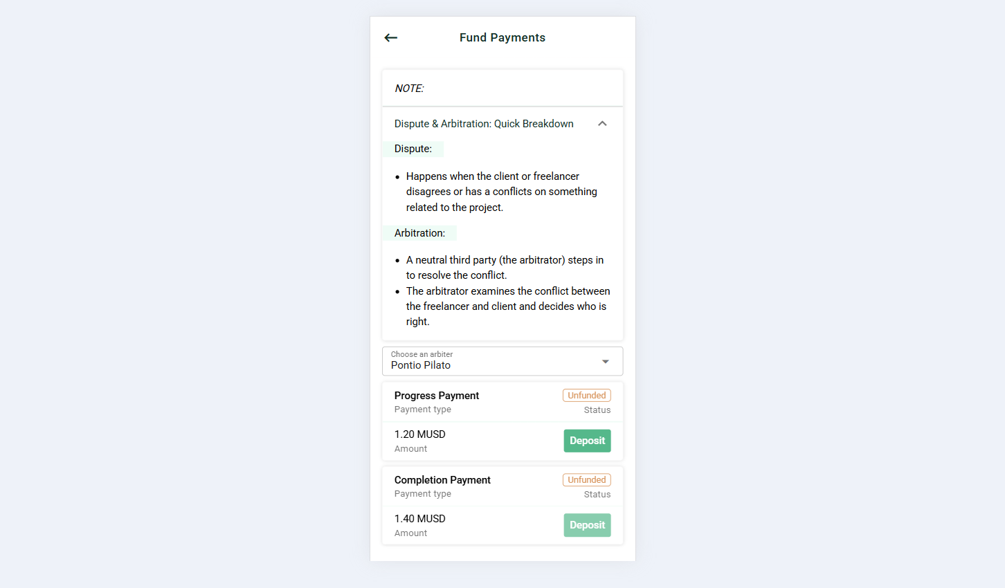Image resolution: width=1005 pixels, height=588 pixels.
Task: Click the NOTE: label
Action: click(409, 89)
